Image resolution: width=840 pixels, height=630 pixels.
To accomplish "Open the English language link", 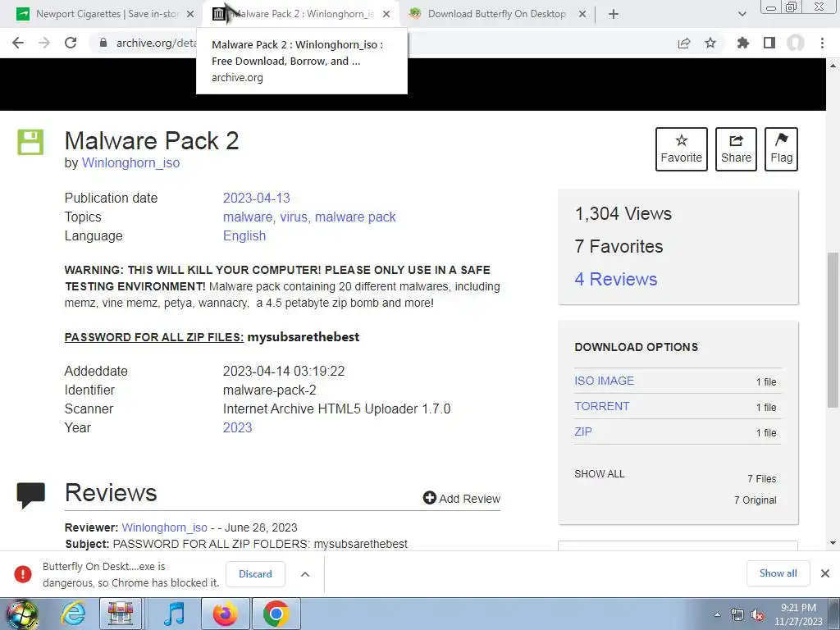I will [x=244, y=235].
